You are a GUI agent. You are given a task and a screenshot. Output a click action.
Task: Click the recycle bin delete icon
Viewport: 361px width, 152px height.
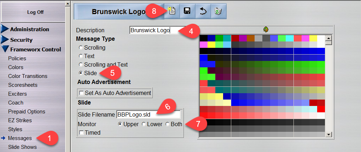pos(218,11)
